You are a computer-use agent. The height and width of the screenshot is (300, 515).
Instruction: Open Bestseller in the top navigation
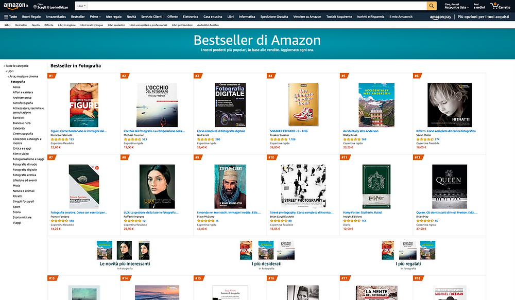[78, 17]
